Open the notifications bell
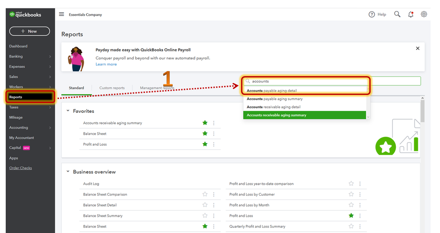 pyautogui.click(x=411, y=15)
